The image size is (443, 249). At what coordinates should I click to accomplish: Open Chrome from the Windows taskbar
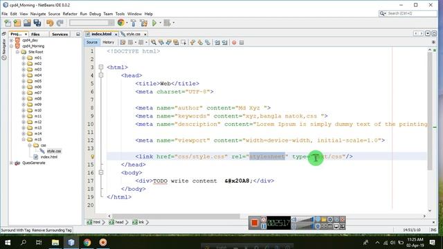87,242
